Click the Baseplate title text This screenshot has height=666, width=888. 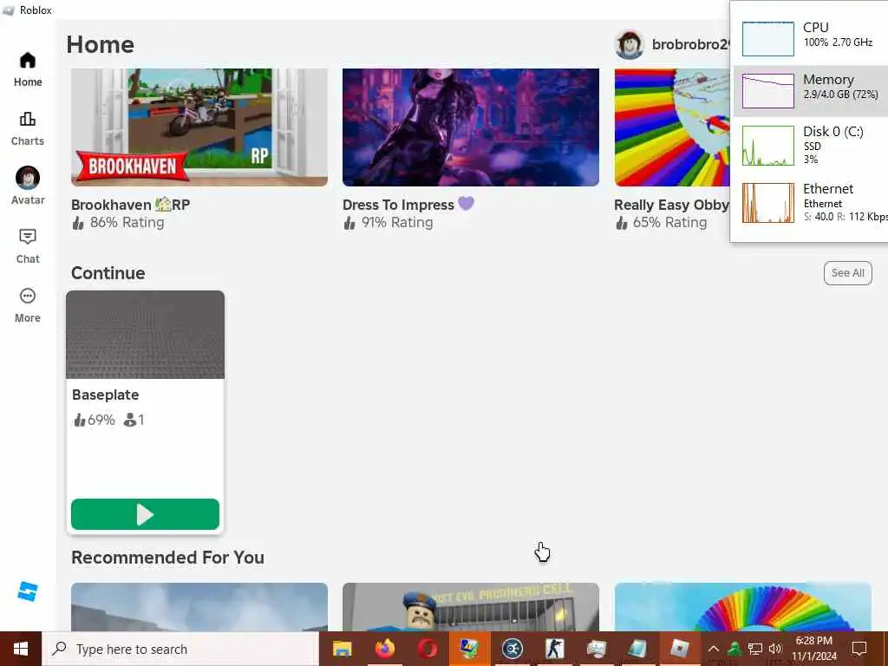(105, 395)
